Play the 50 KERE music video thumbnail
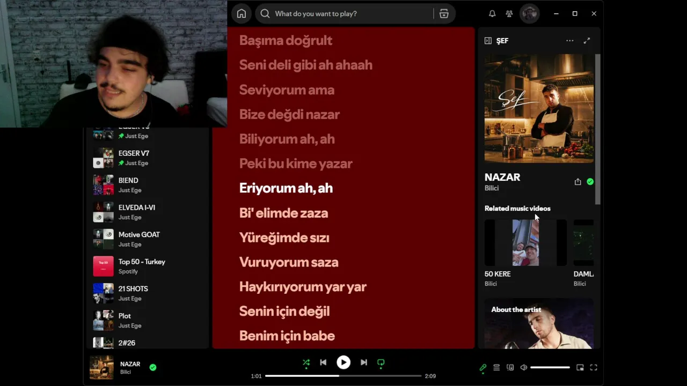The image size is (687, 386). click(525, 243)
